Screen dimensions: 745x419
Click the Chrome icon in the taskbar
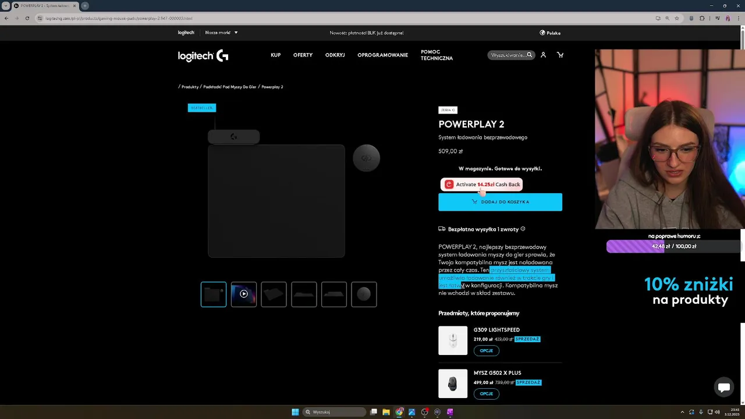[x=399, y=412]
